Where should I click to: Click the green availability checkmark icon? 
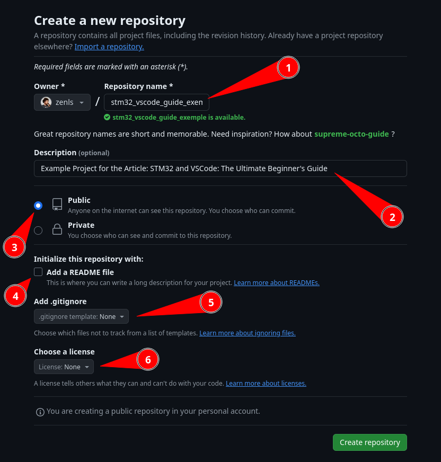point(107,117)
